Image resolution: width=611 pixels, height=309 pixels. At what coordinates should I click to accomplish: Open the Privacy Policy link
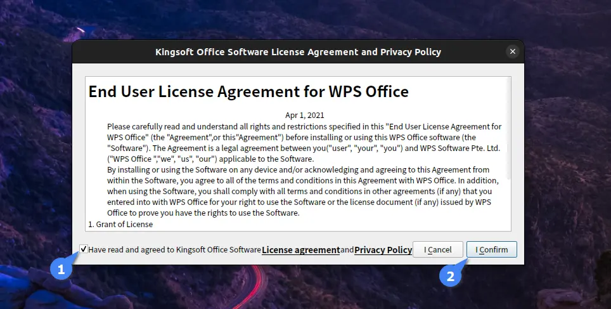coord(383,250)
